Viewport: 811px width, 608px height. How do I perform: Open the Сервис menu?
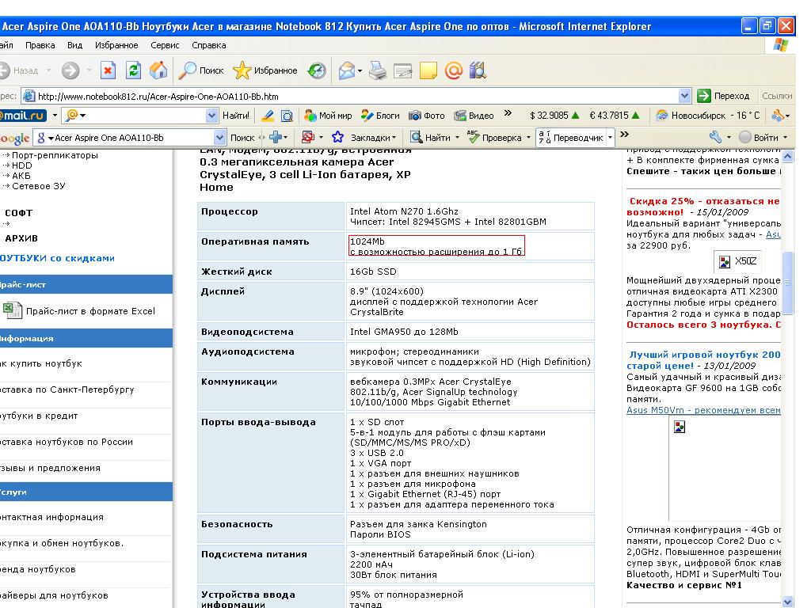[165, 45]
